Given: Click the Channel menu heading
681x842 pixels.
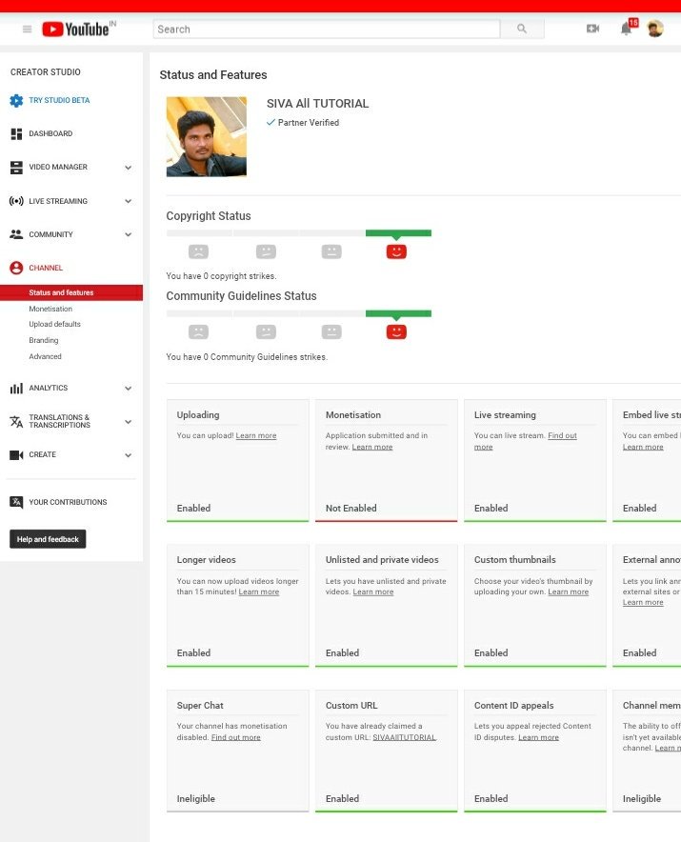Looking at the screenshot, I should (x=46, y=268).
